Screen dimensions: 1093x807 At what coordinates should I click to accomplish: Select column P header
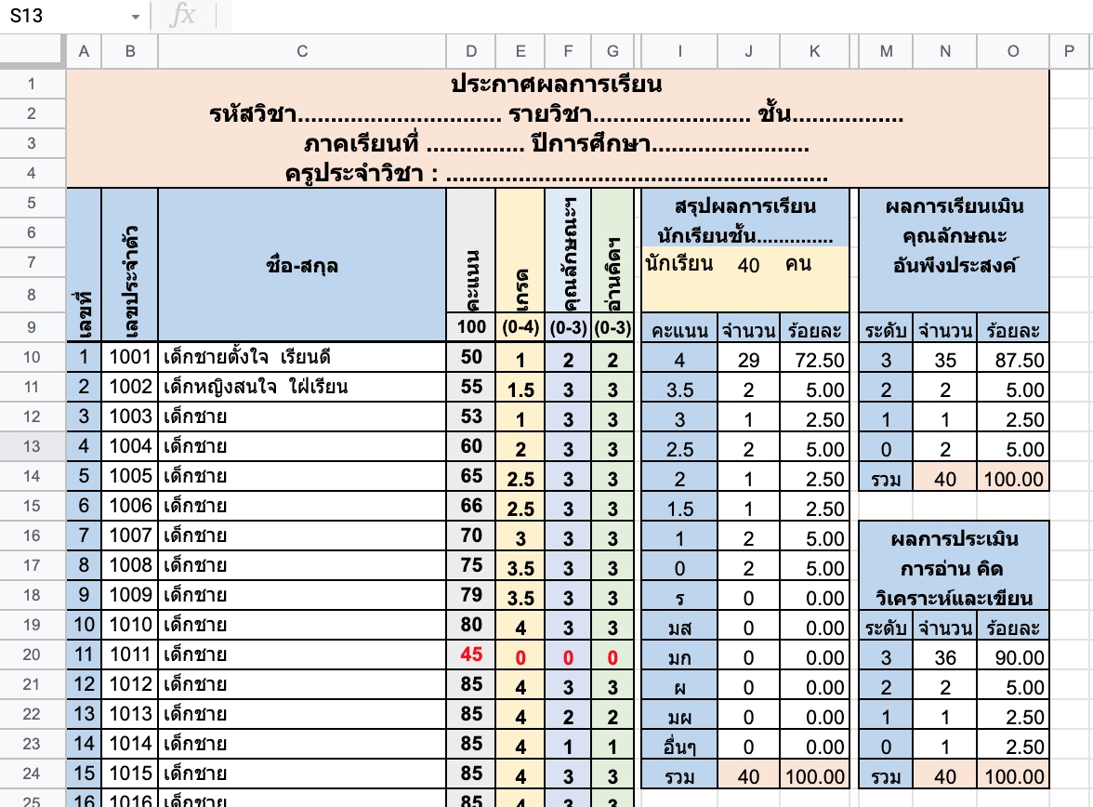pos(1069,51)
